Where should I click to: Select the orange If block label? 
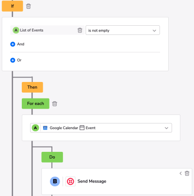click(13, 6)
